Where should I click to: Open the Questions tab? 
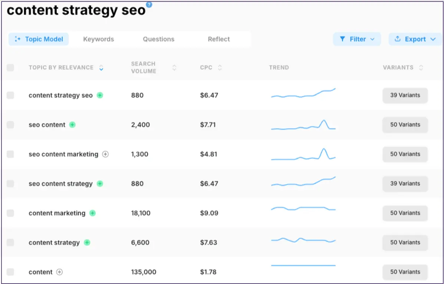point(158,39)
